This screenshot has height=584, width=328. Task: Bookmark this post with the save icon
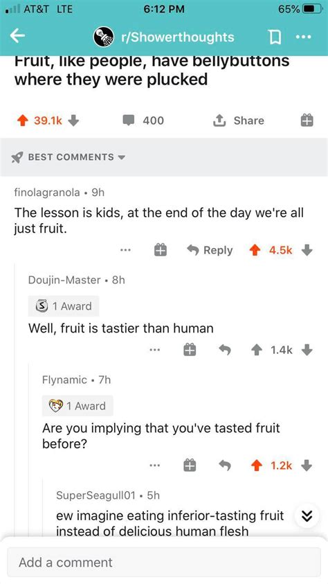273,37
